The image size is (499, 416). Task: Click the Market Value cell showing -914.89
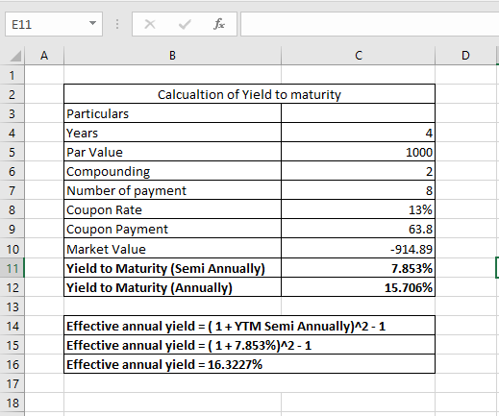pyautogui.click(x=358, y=249)
